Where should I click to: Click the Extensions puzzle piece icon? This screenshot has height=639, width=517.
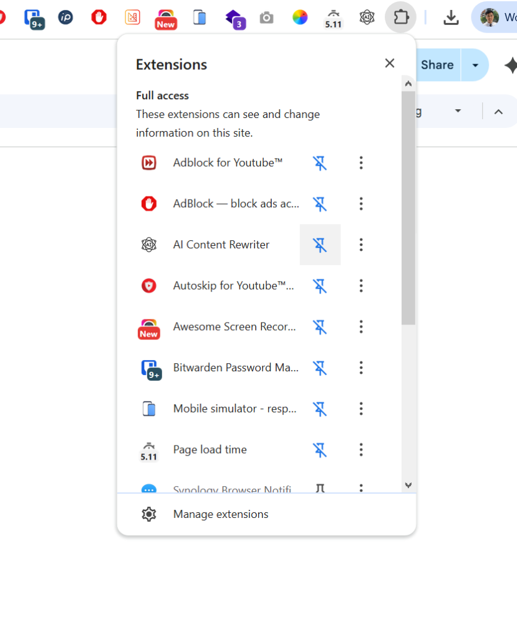click(400, 17)
